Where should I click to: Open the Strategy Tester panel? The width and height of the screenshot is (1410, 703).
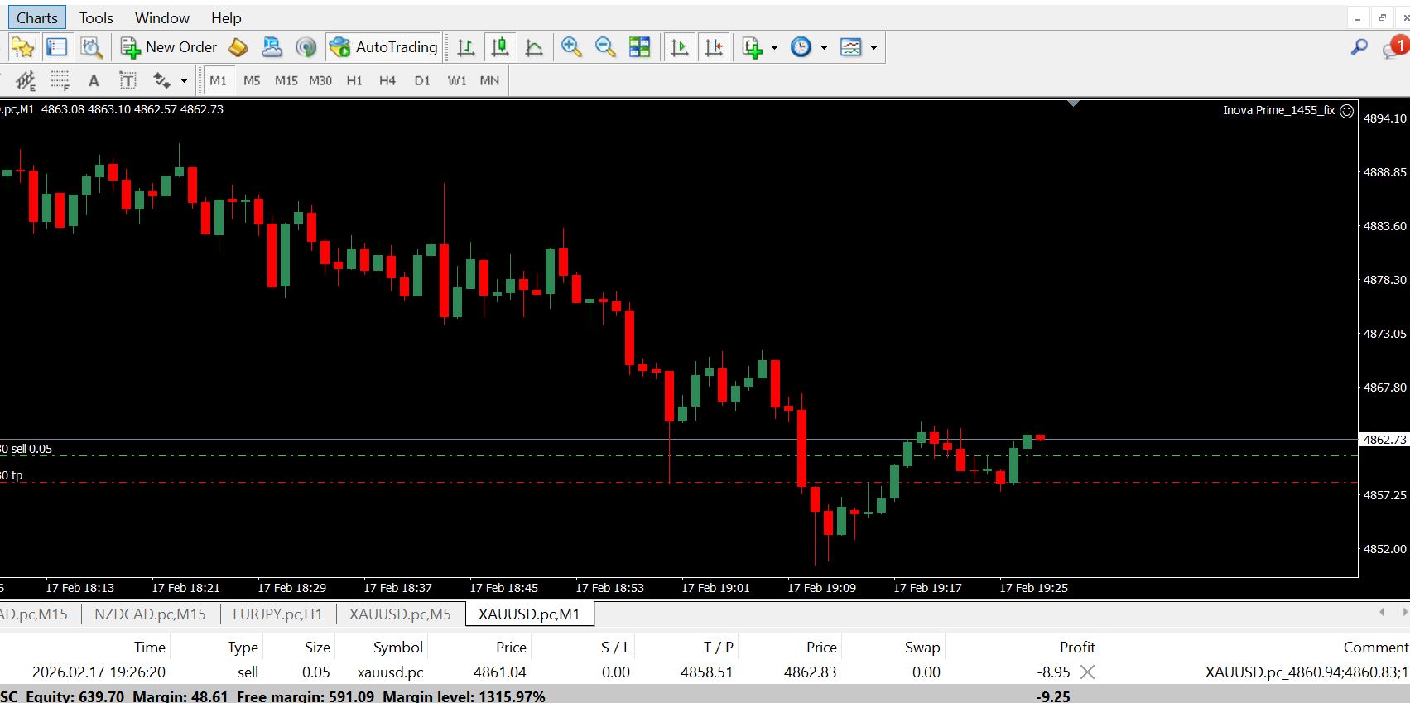click(91, 47)
